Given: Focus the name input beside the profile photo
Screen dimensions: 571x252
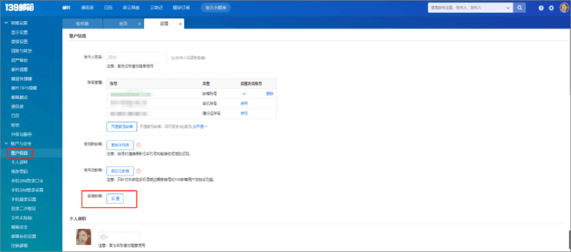Looking at the screenshot, I should (119, 236).
